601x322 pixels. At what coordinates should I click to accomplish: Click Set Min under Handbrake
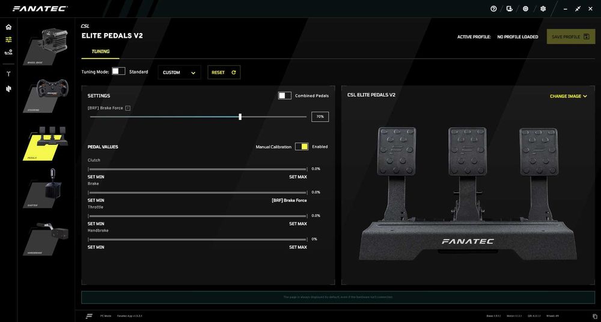pos(96,248)
